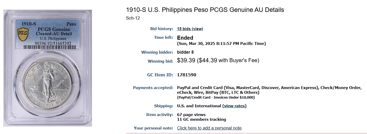Click the gold PCGS shield logo
Viewport: 367px width, 134px height.
pos(23,34)
